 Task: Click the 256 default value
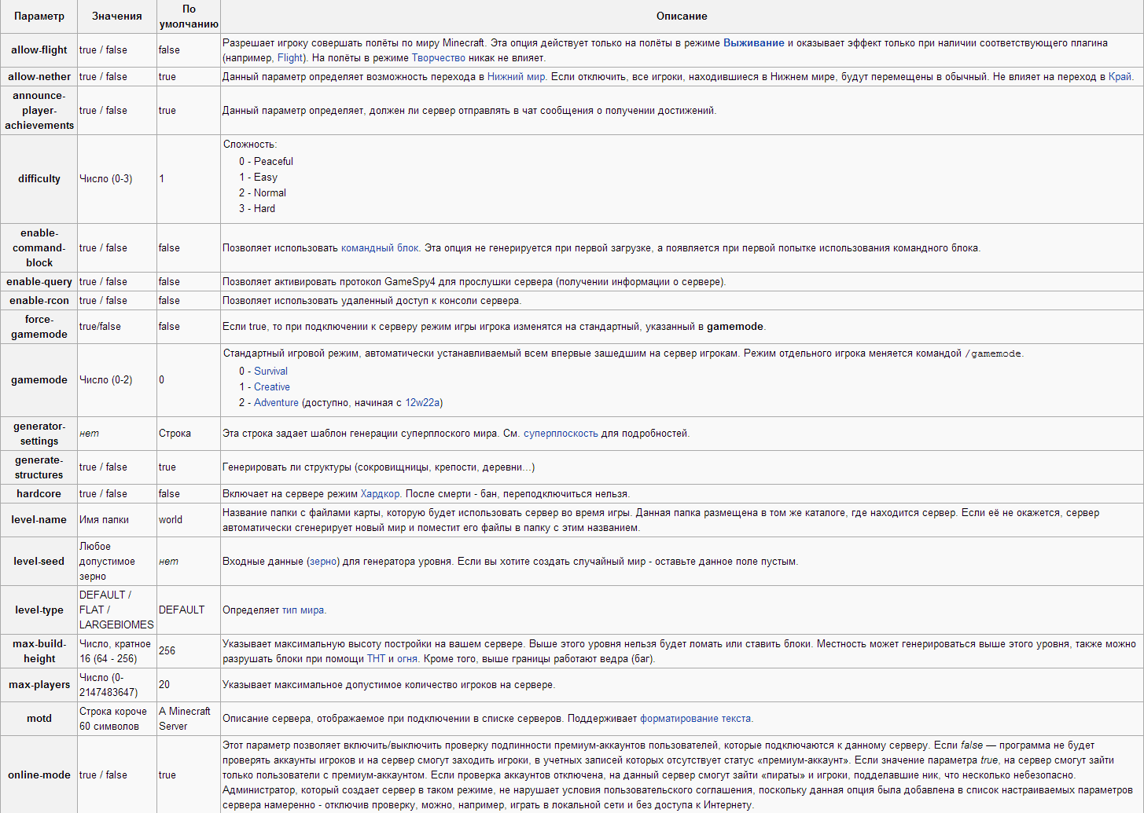click(x=167, y=651)
